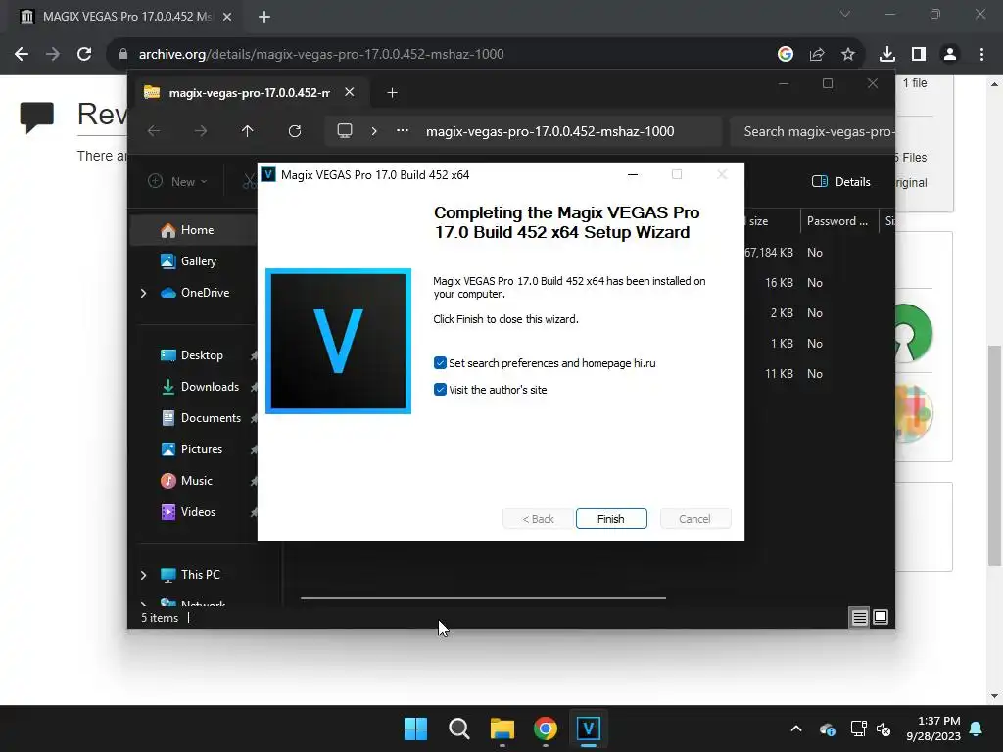Add a new File Explorer tab

coord(392,93)
